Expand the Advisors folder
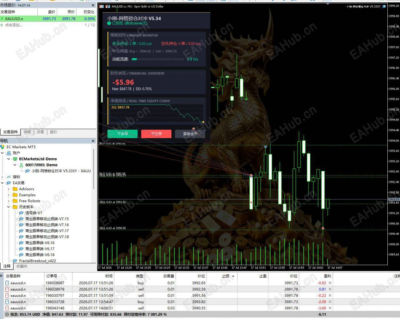Screen dimensions: 400x319 click(9, 189)
